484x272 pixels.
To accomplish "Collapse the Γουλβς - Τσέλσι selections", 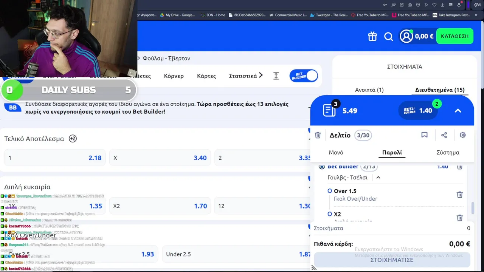I will point(378,177).
